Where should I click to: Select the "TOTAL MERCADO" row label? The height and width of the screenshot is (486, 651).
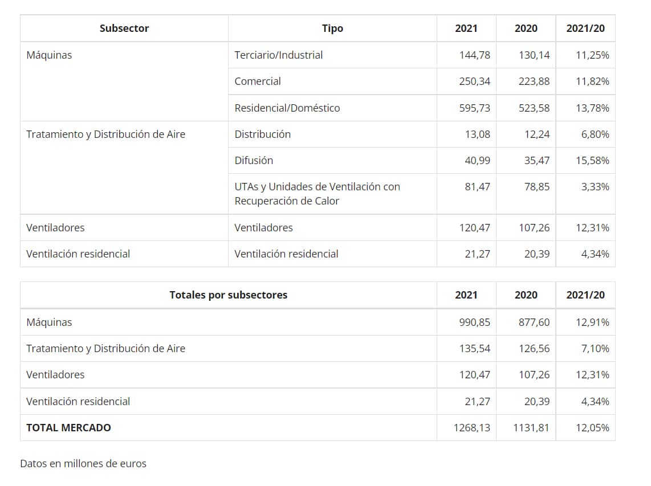68,428
